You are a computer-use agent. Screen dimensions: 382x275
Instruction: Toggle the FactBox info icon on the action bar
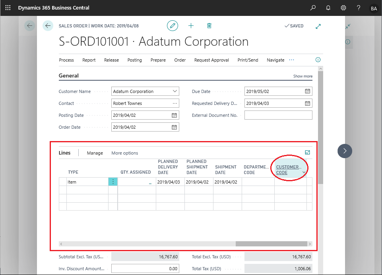318,60
